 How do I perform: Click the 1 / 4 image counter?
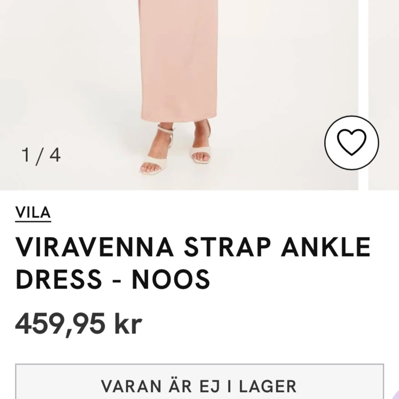click(x=41, y=155)
